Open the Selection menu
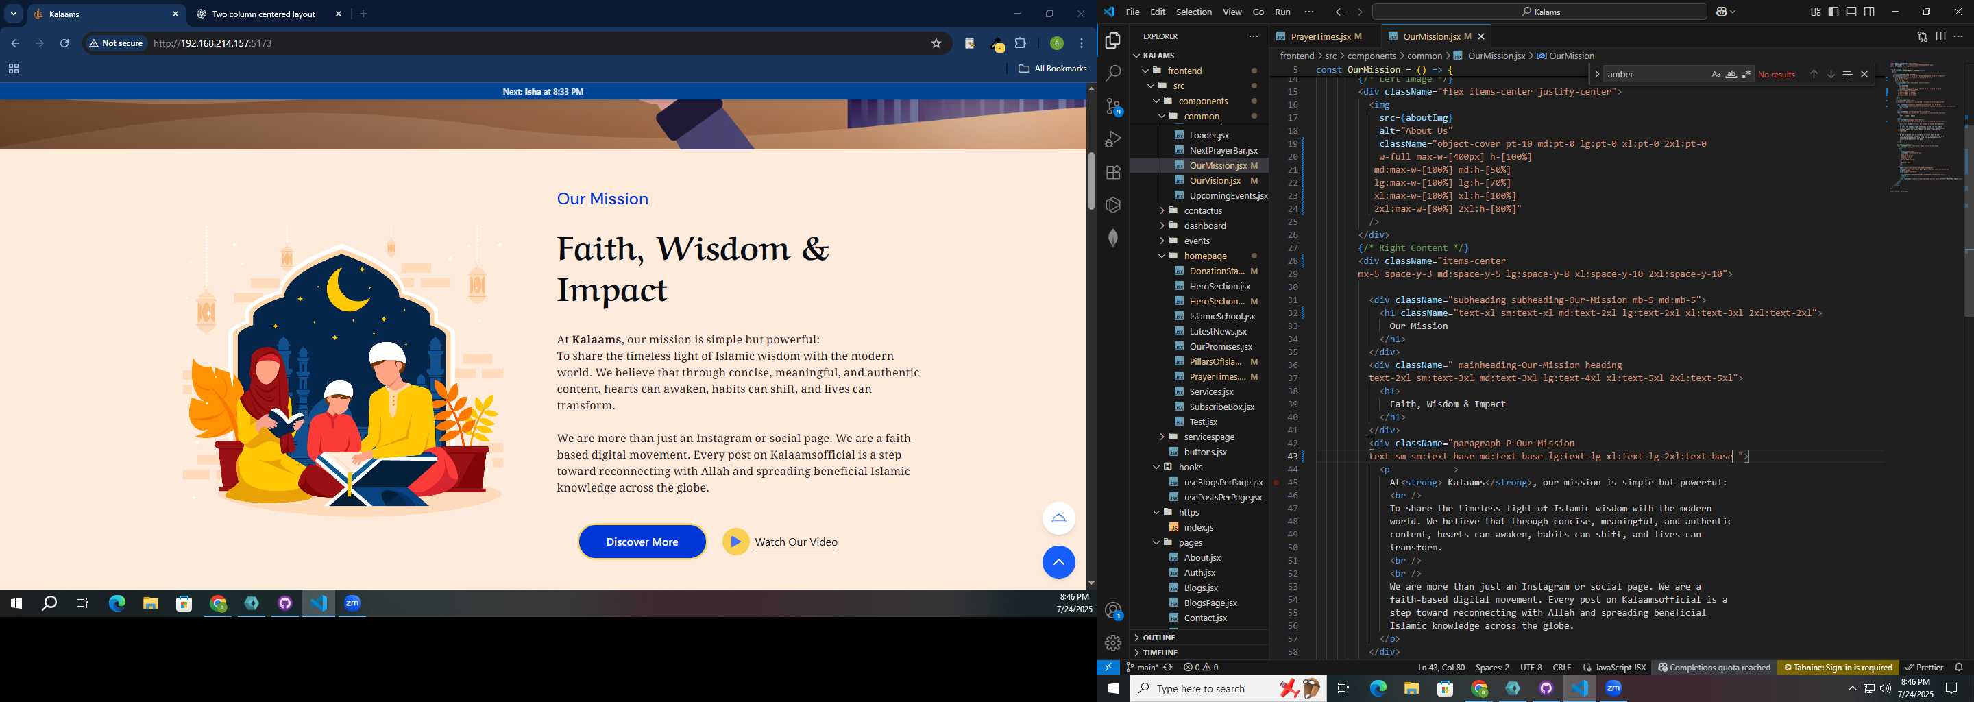 point(1194,12)
